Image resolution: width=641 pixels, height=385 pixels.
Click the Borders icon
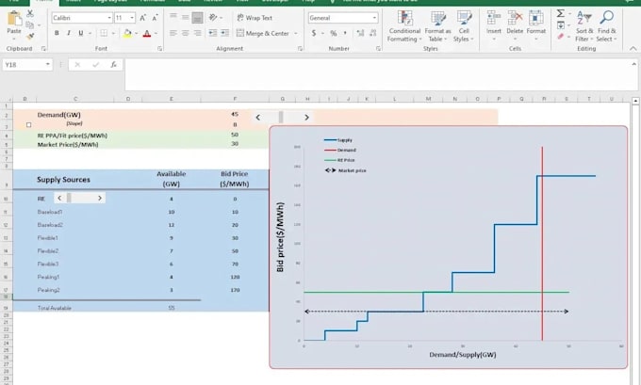[x=104, y=33]
